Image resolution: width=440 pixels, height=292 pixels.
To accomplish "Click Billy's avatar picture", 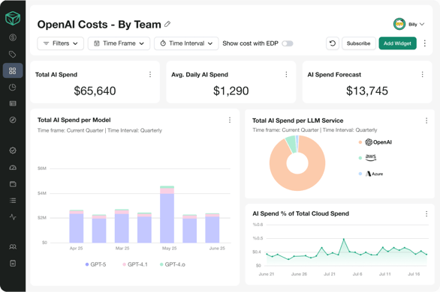I will pos(399,24).
